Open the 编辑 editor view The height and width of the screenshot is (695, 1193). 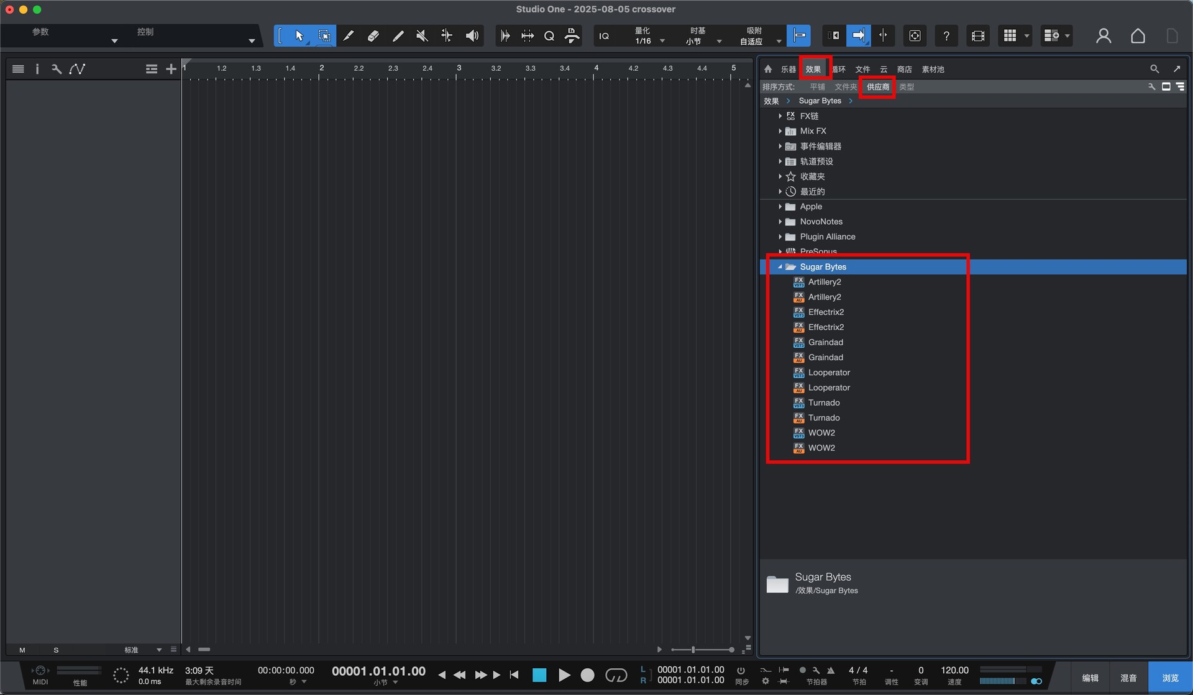1090,678
